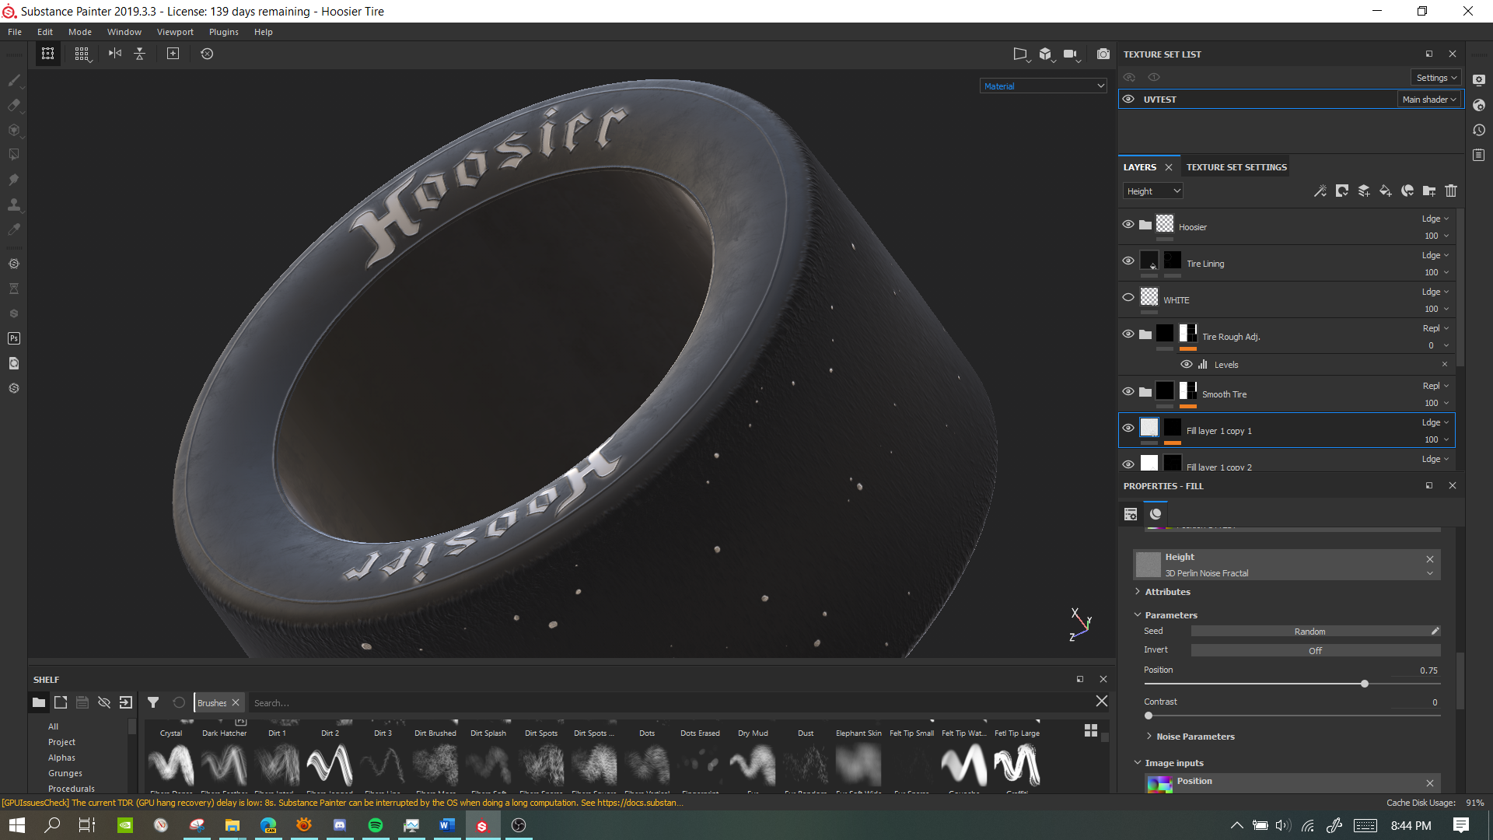Hide the Tire Lining layer
Screen dimensions: 1493x840
[x=1128, y=261]
